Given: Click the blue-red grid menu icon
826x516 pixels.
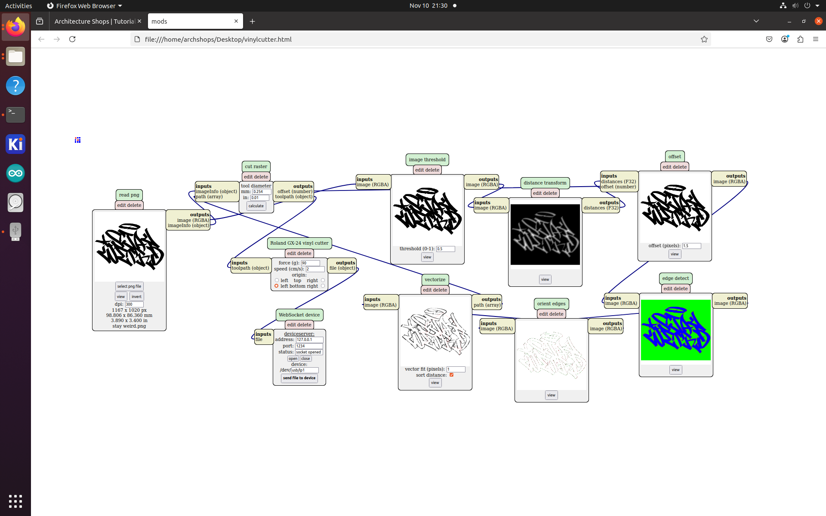Looking at the screenshot, I should pos(77,140).
